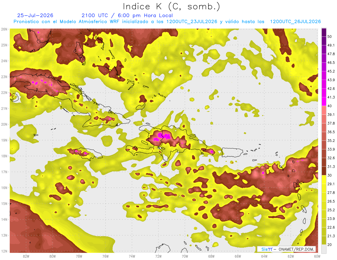This screenshot has height=260, width=337.
Task: Click the '35.2' colorbar value
Action: coord(331,141)
